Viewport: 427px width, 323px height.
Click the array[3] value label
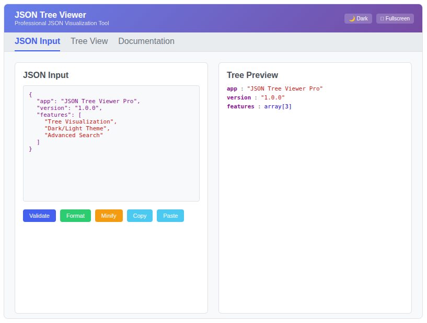point(278,106)
